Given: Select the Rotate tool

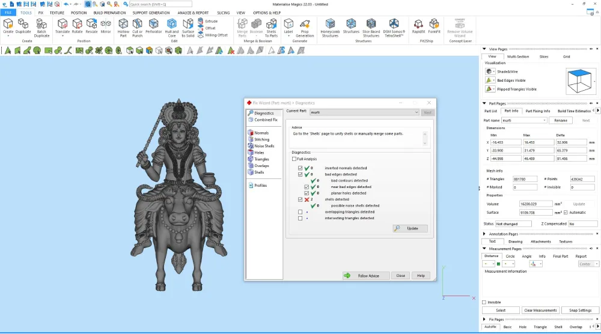Looking at the screenshot, I should tap(77, 27).
